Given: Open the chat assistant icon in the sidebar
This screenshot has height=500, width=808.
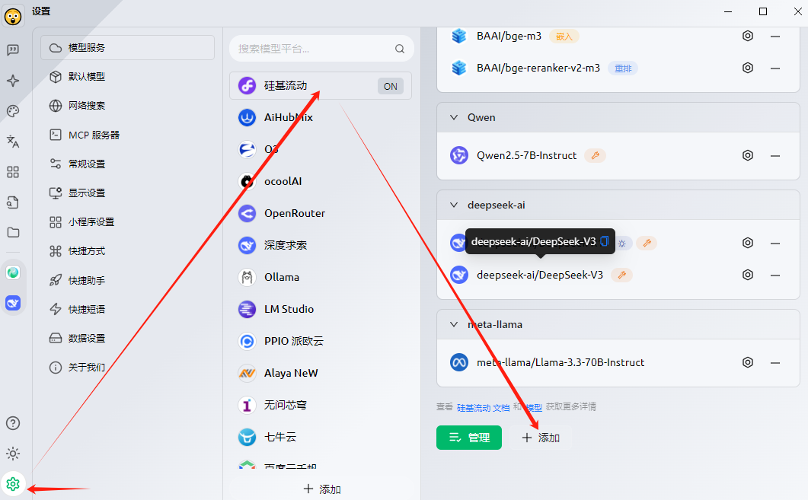Looking at the screenshot, I should [13, 49].
